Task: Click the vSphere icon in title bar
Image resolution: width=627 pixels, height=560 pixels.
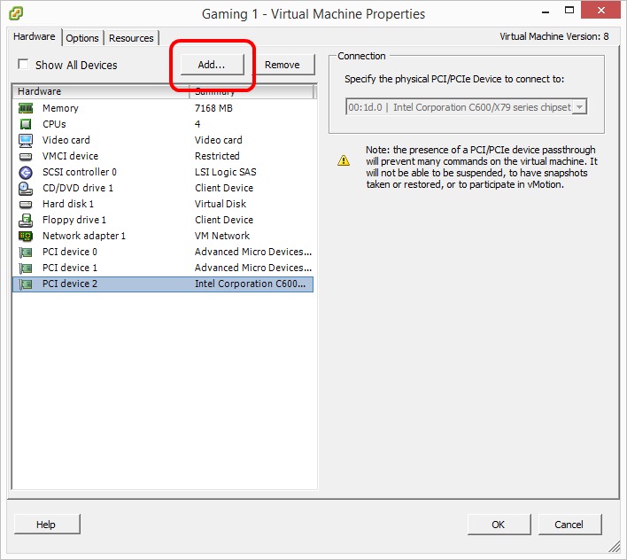Action: (x=17, y=13)
